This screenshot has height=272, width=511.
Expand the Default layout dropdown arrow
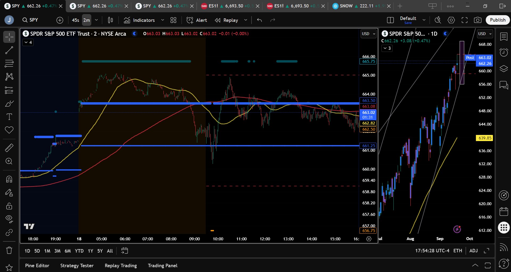click(424, 20)
